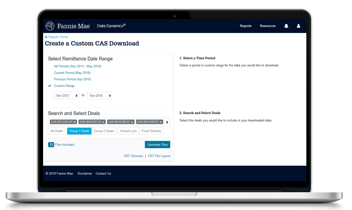352x210 pixels.
Task: Expand the deals selector dropdown arrow
Action: 167,122
